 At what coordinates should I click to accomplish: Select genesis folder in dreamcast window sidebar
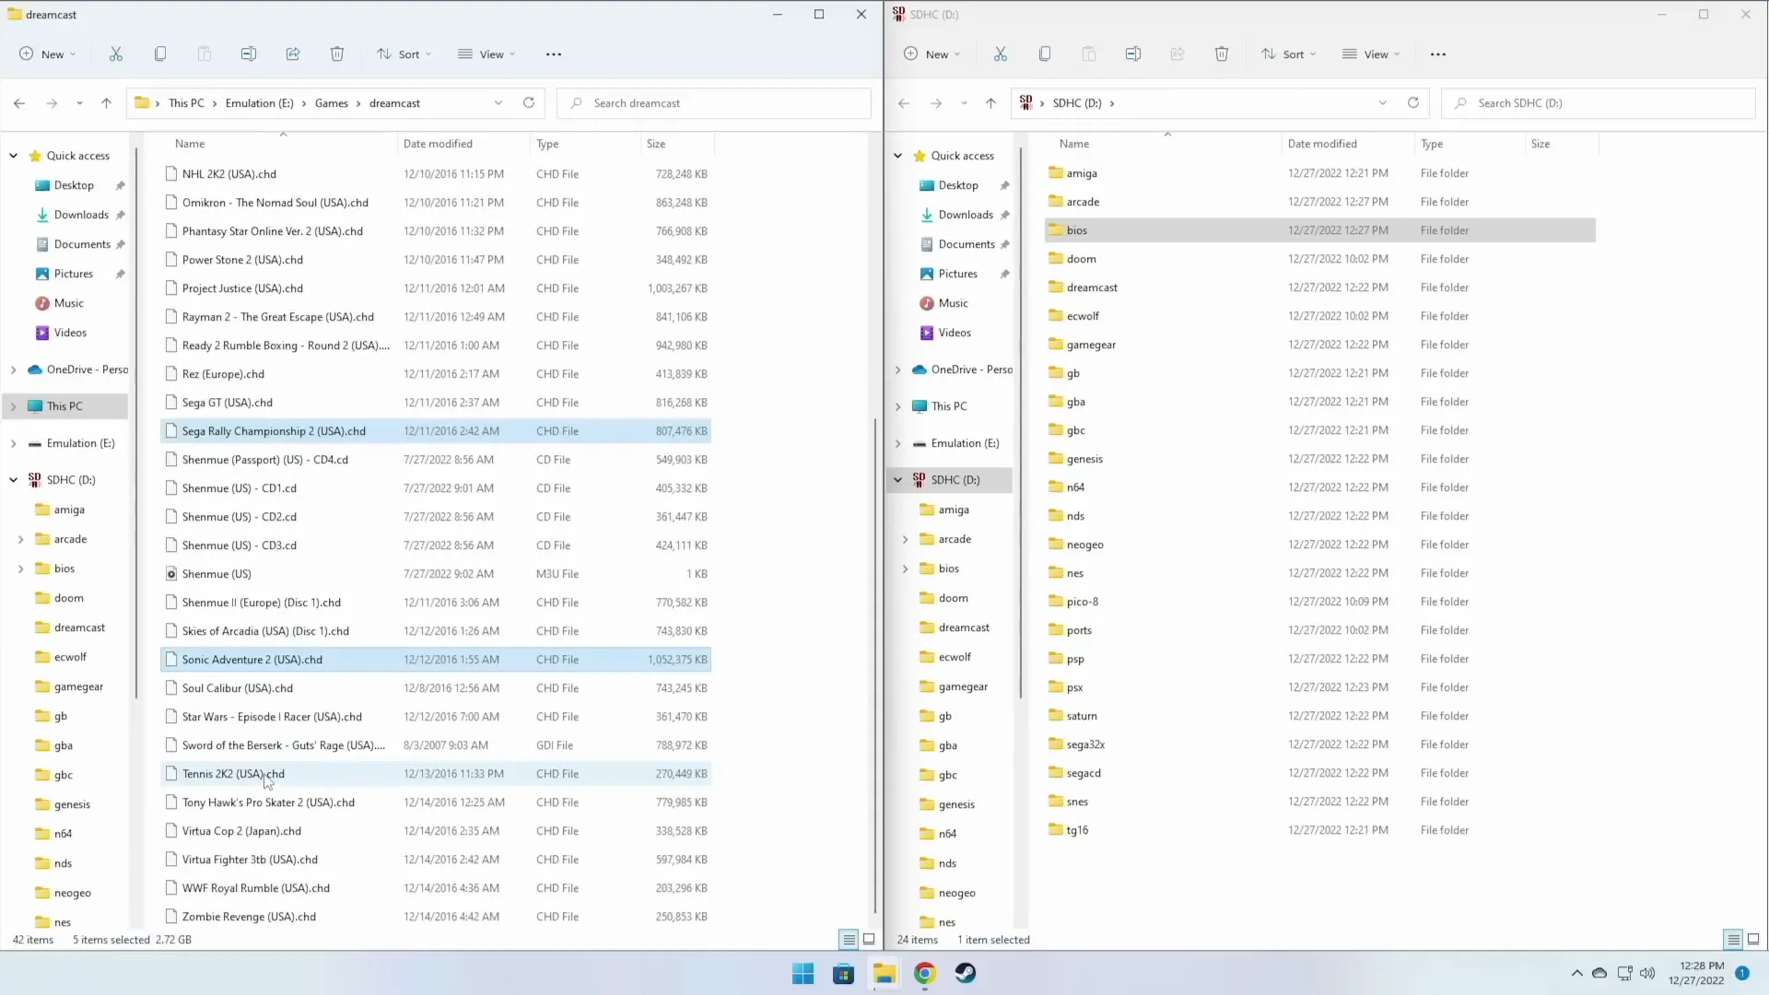pos(72,804)
